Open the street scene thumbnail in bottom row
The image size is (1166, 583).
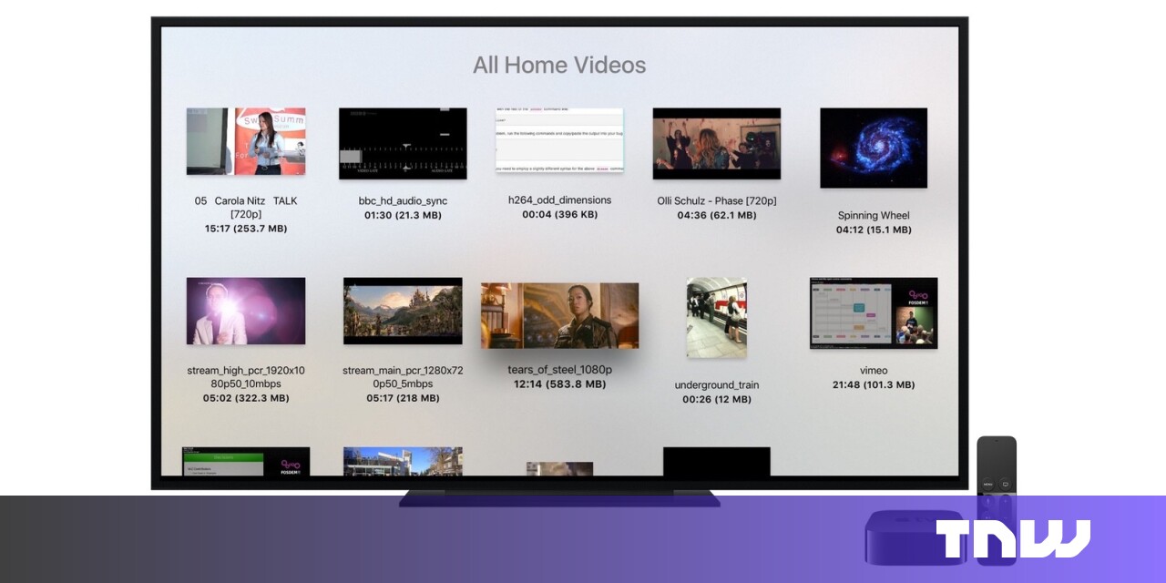(403, 461)
